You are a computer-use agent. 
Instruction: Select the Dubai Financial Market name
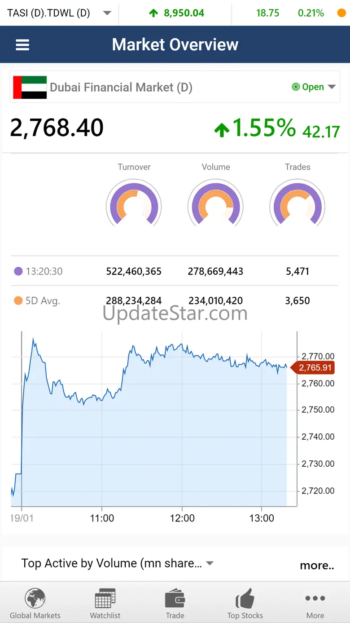pos(121,87)
